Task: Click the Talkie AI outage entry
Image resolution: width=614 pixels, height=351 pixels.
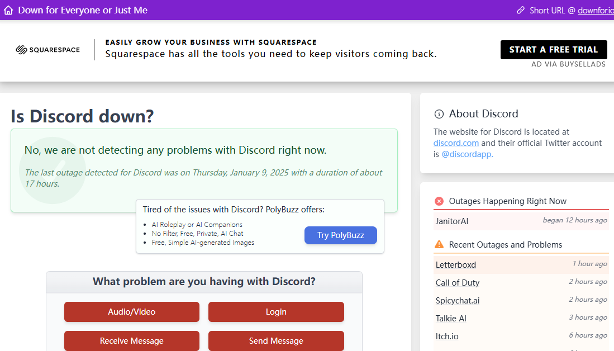Action: click(451, 318)
